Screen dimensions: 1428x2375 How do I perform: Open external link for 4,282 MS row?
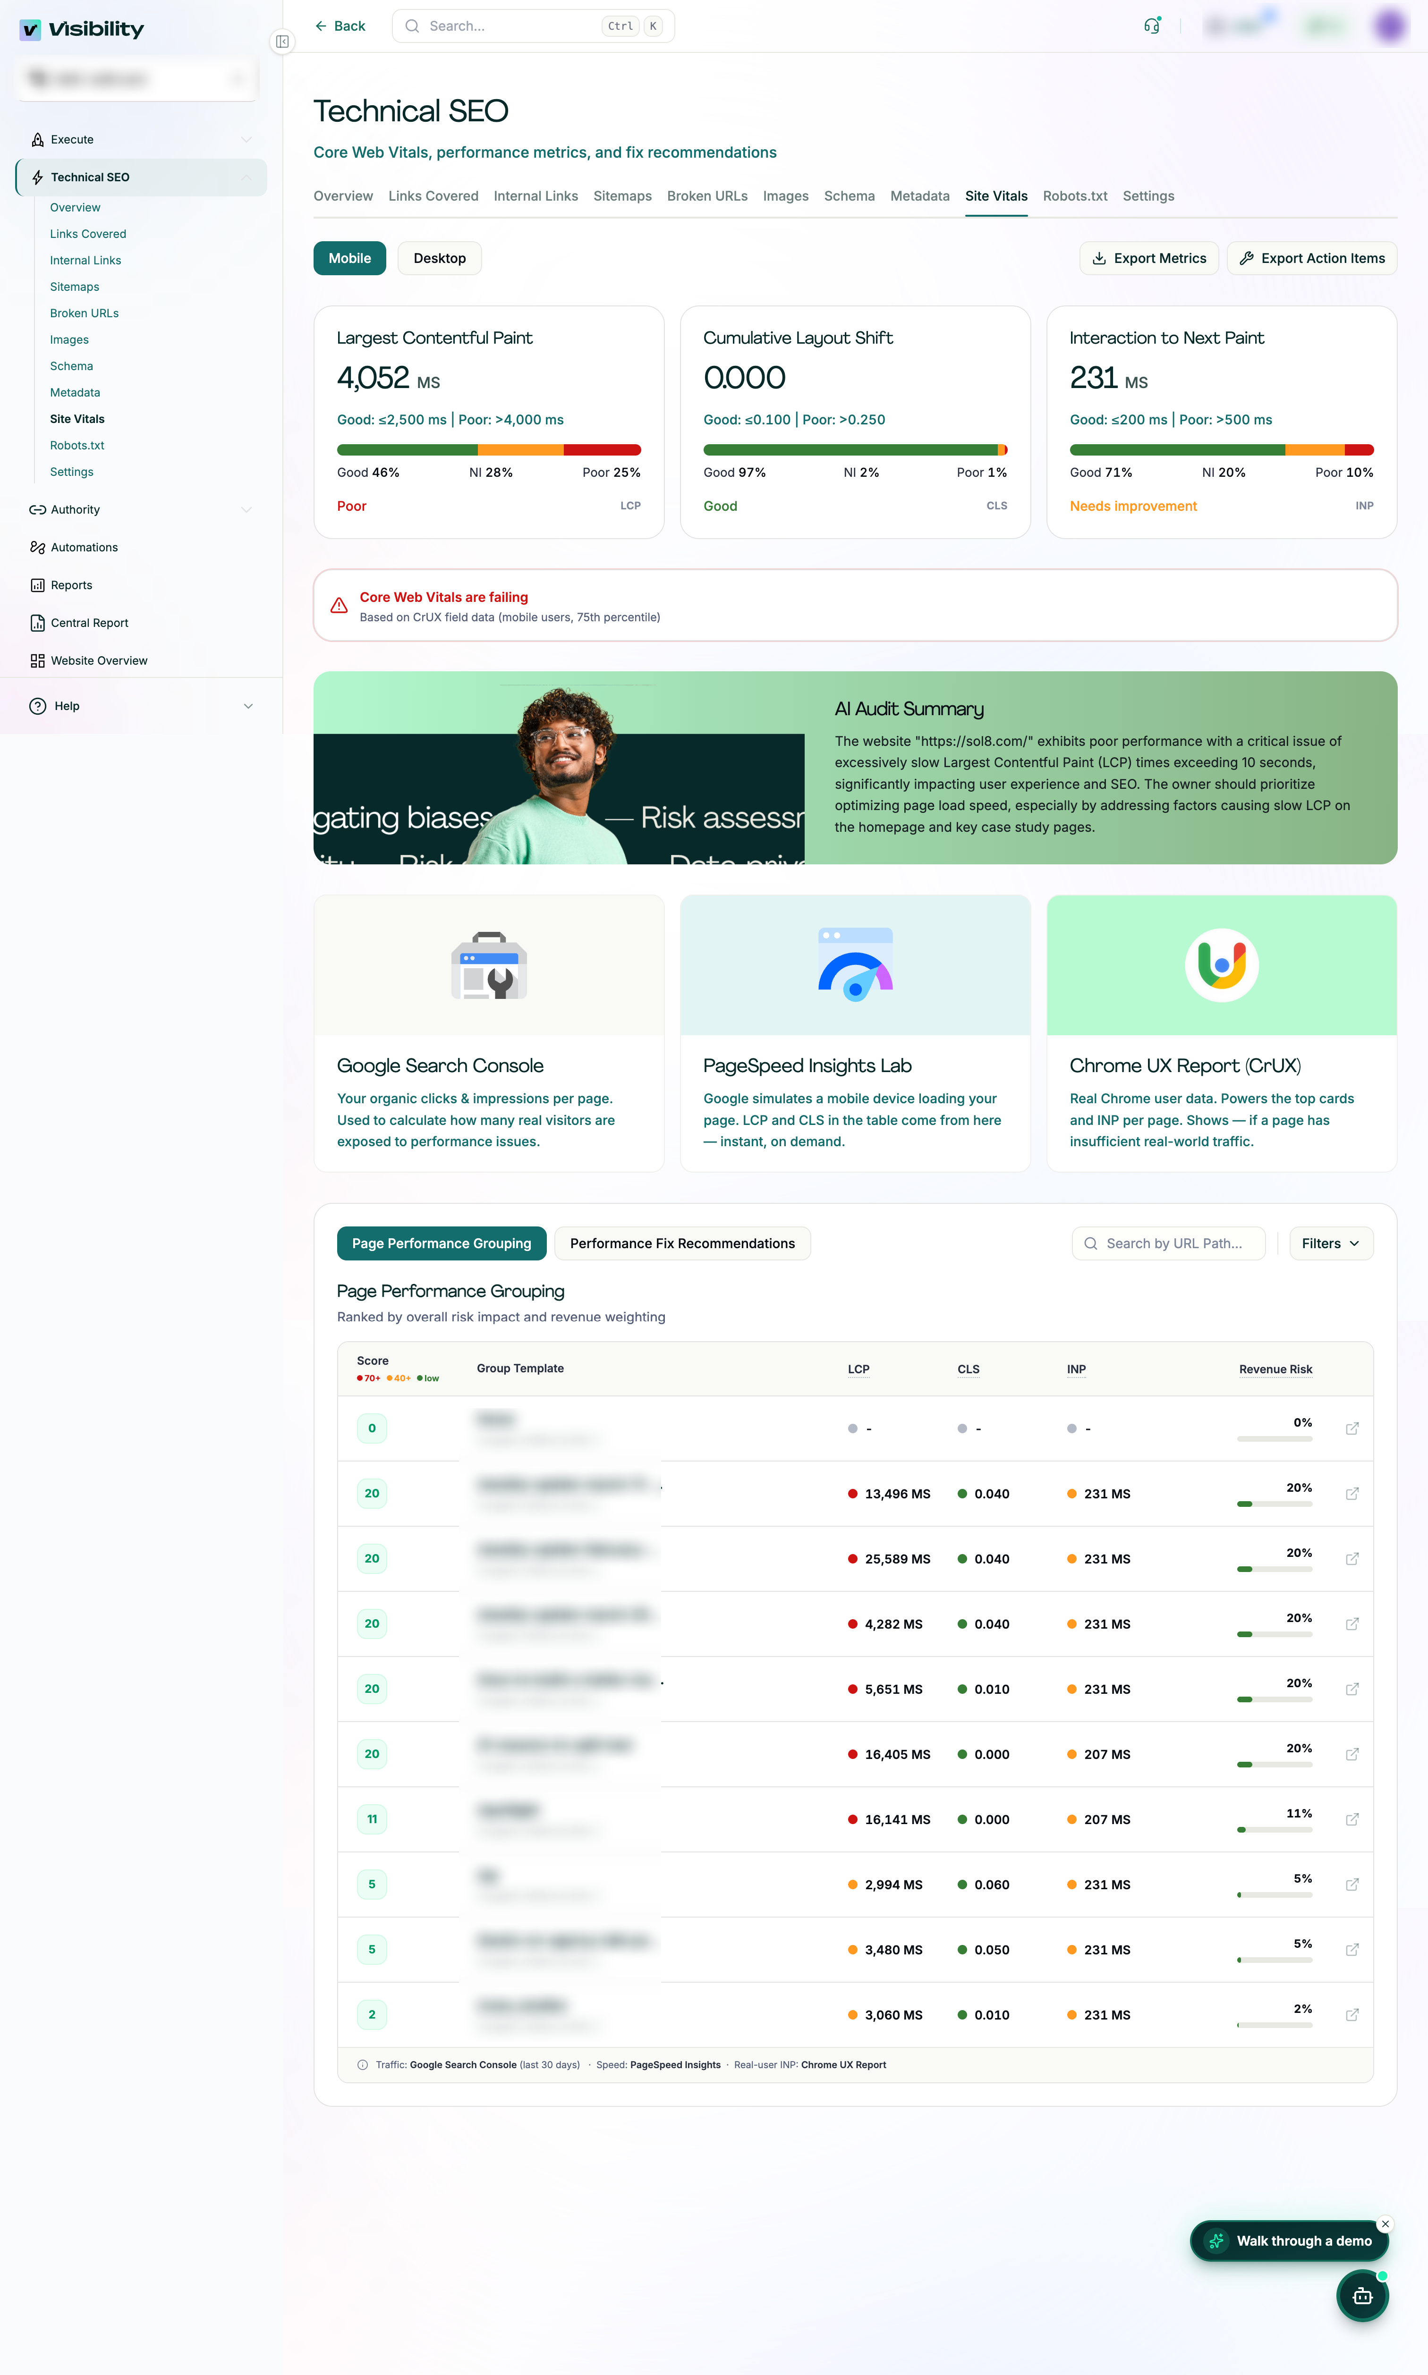(1352, 1624)
